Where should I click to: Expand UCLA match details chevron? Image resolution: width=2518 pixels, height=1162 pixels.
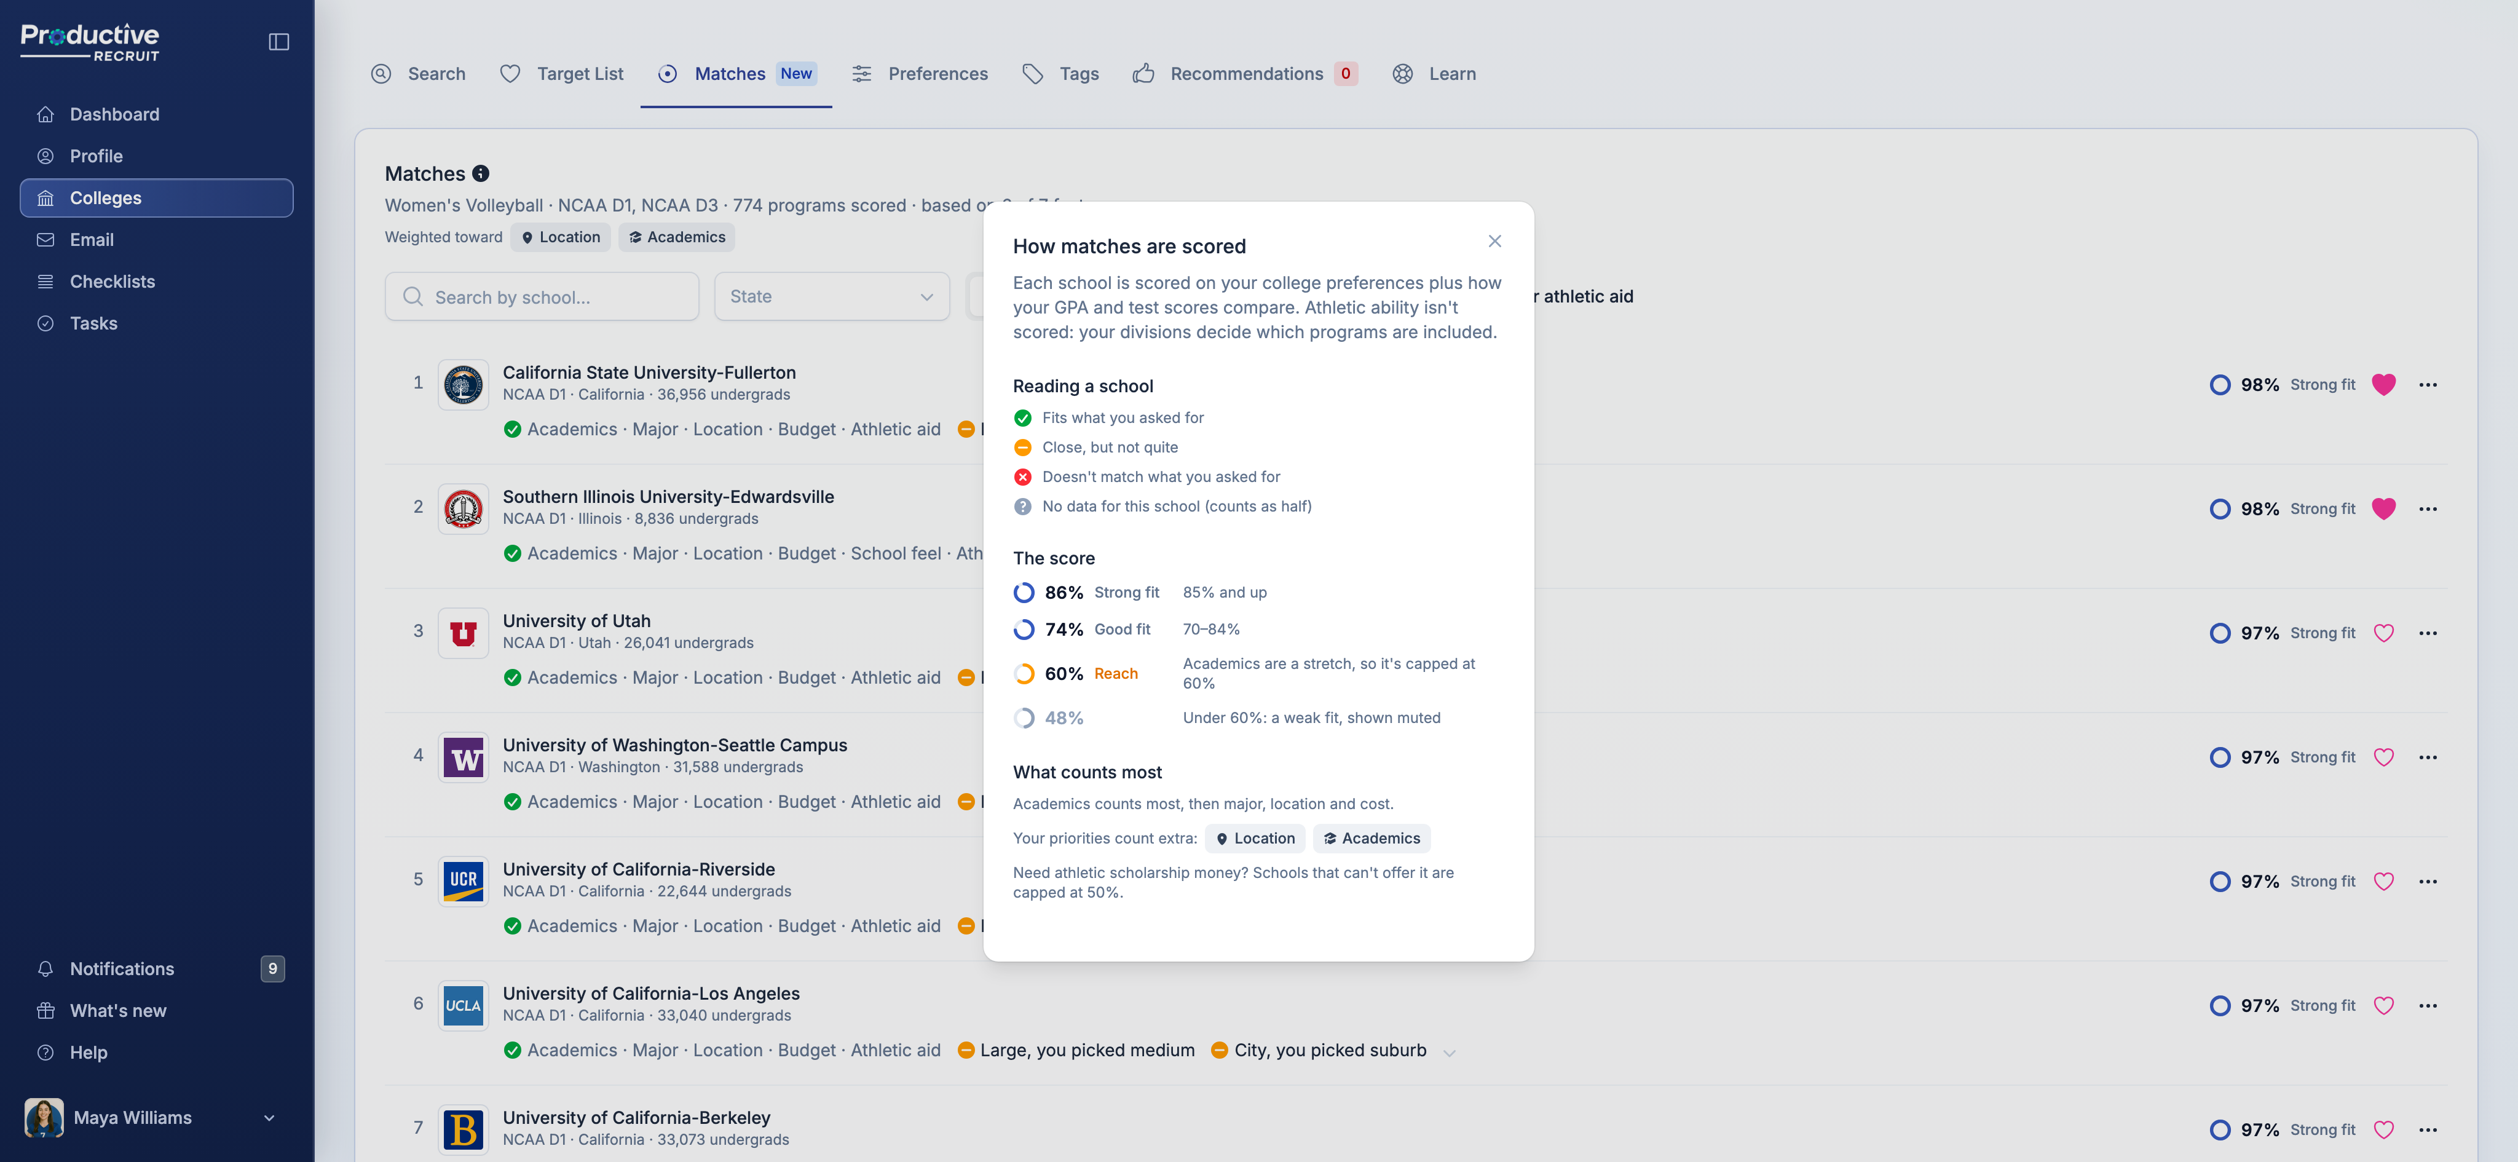(1450, 1053)
